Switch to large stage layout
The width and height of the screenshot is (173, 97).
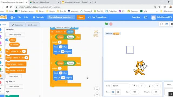tap(167, 24)
